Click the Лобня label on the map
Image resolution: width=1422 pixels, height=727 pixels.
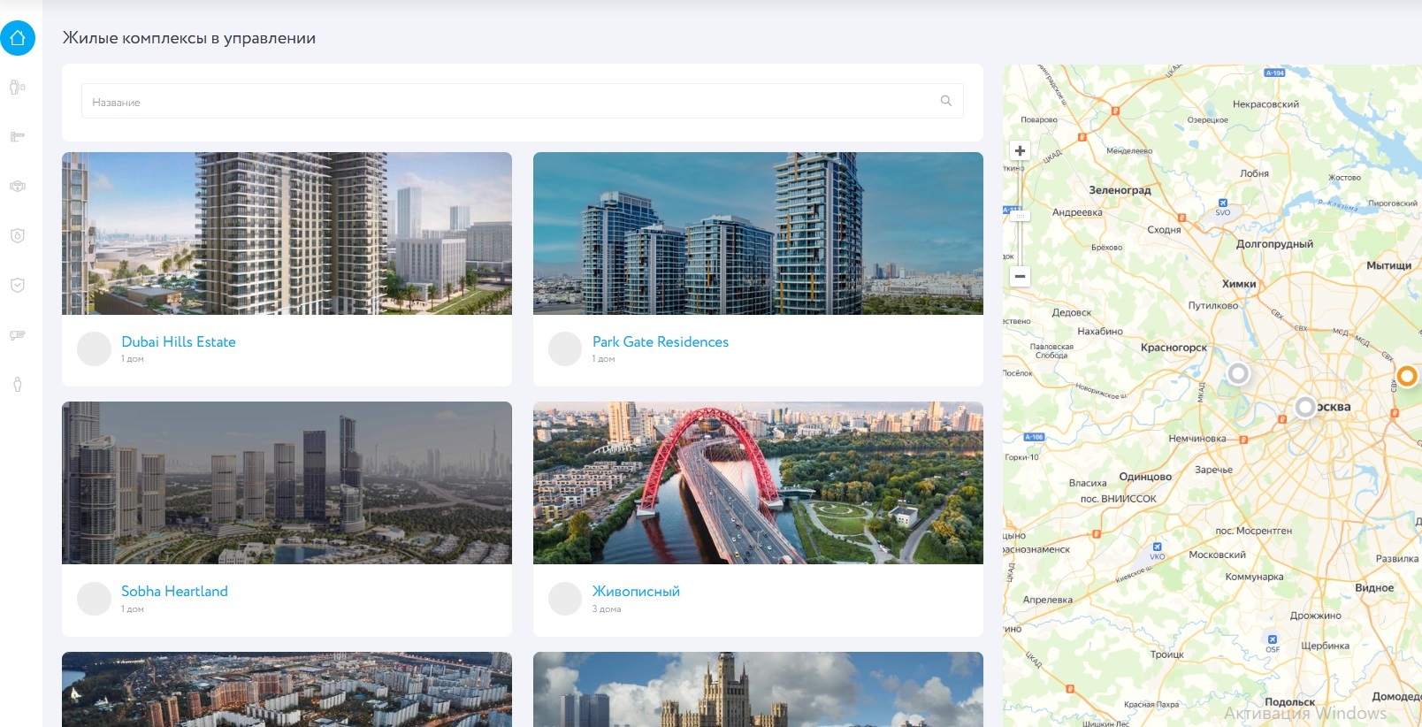pyautogui.click(x=1254, y=173)
